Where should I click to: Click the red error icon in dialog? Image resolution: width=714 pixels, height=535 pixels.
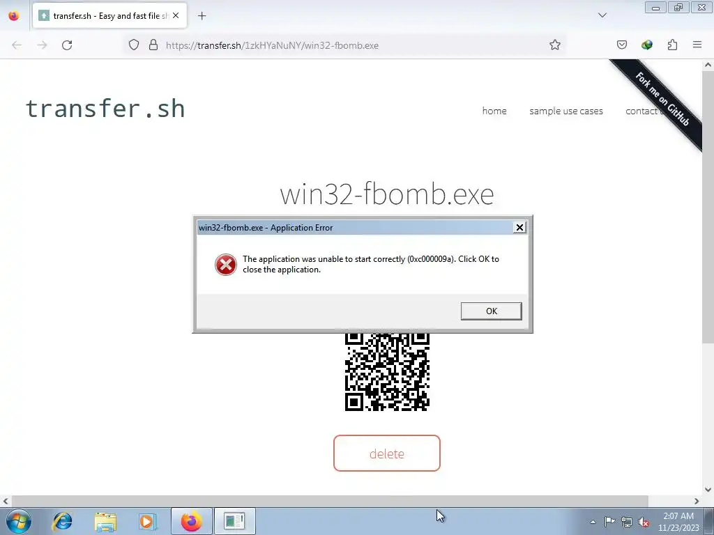(x=225, y=264)
